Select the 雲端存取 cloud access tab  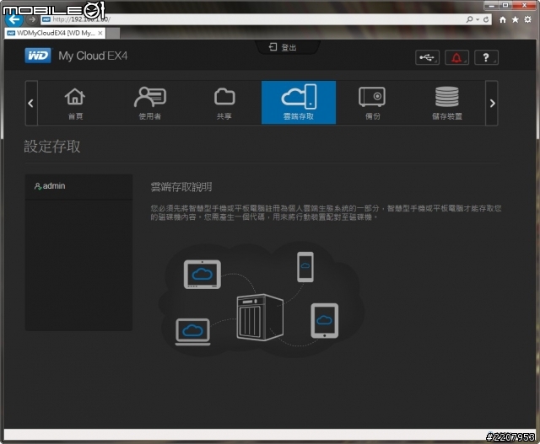299,103
